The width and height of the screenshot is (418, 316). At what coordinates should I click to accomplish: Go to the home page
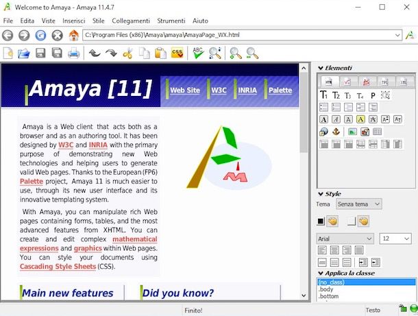73,35
